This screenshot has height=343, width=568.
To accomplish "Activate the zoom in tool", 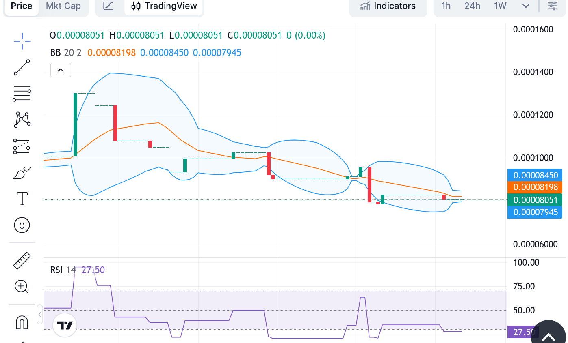I will [x=22, y=287].
